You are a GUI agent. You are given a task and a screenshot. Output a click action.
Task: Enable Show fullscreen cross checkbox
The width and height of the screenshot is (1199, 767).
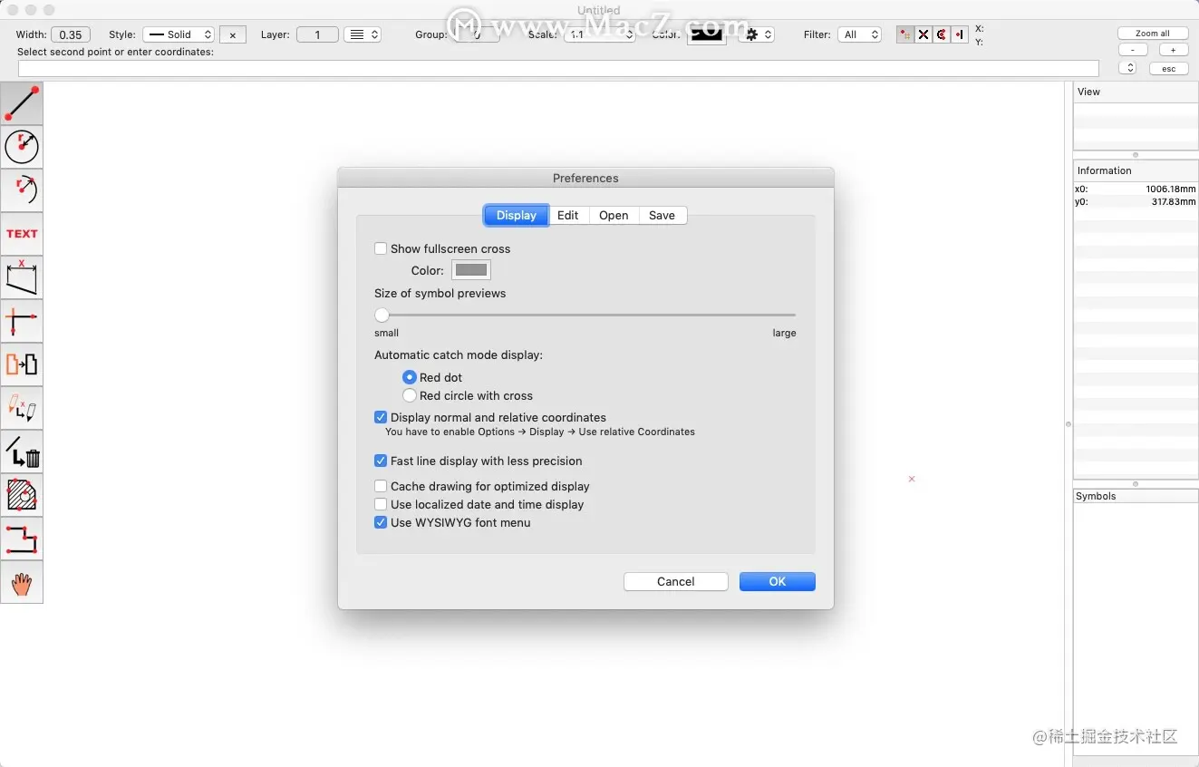click(381, 248)
